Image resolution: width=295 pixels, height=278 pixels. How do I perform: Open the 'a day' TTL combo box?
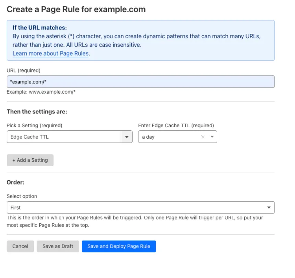tap(169, 137)
